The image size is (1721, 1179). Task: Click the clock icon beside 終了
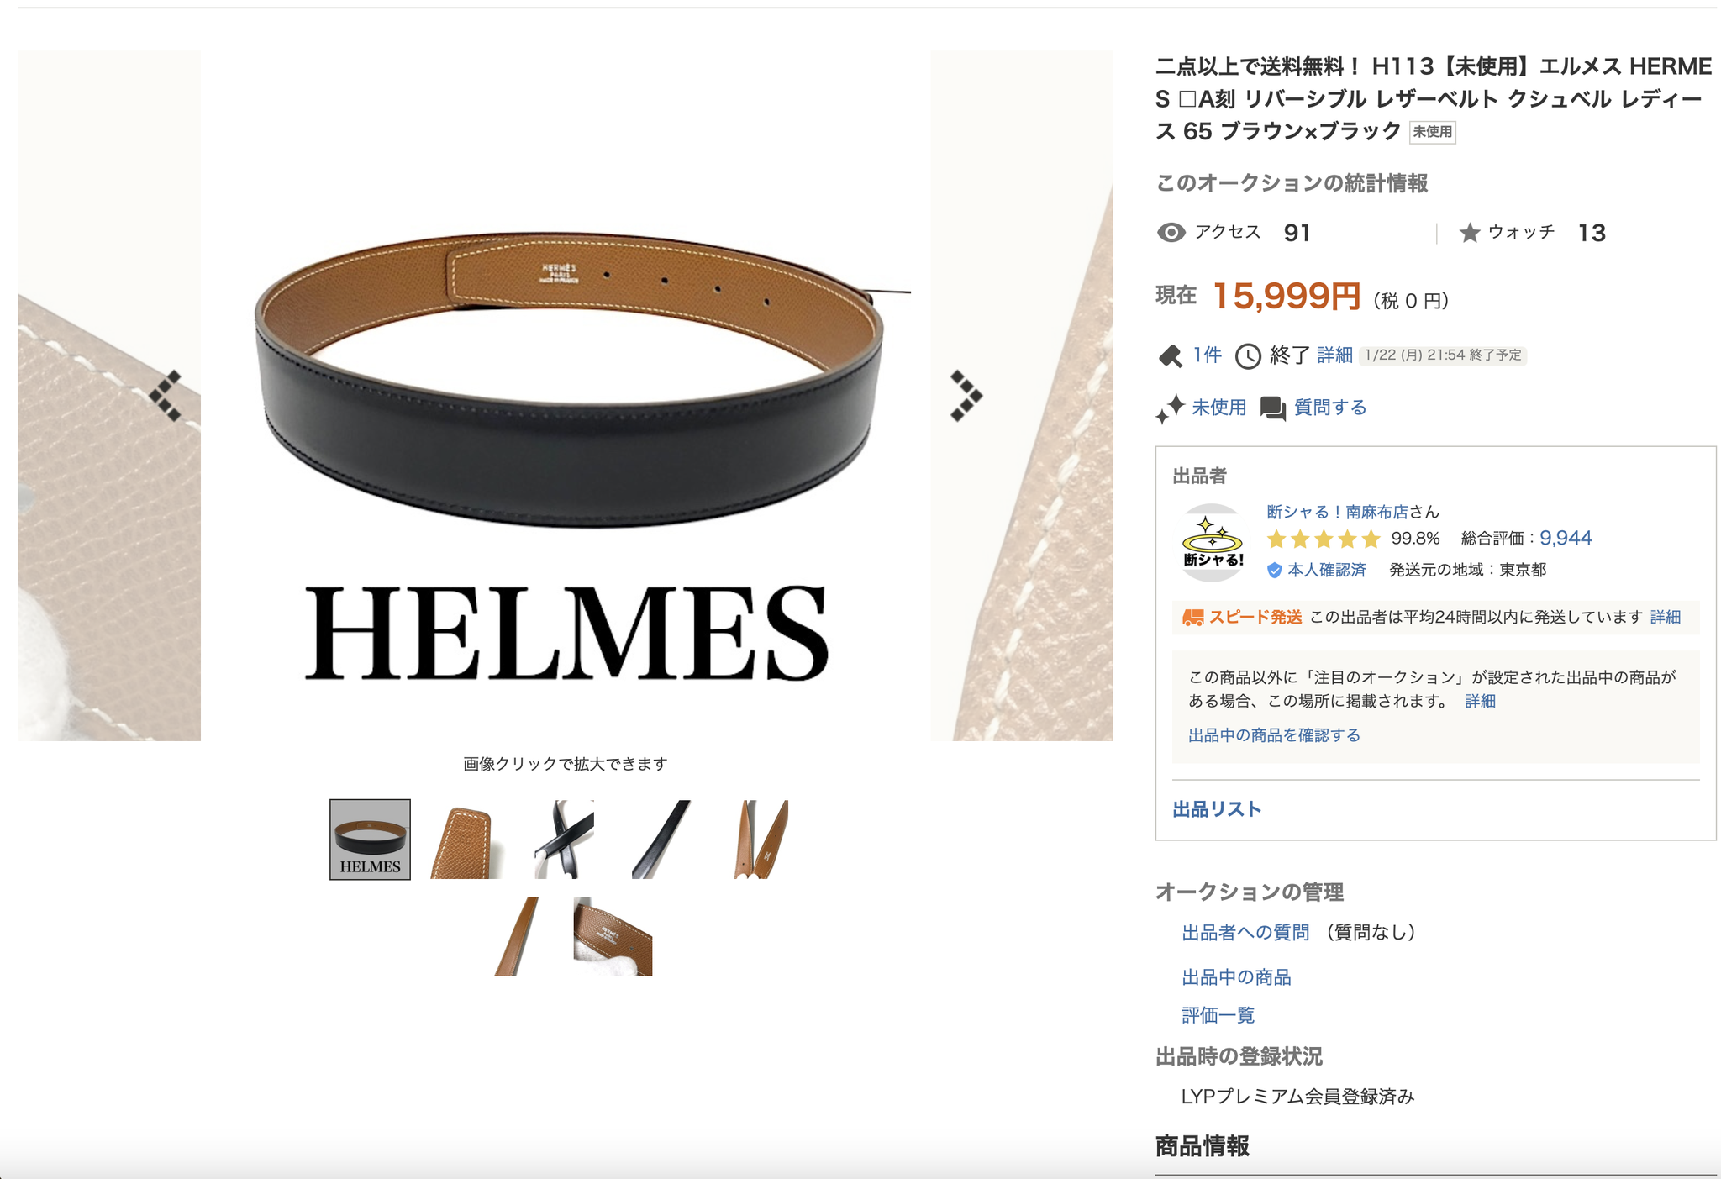[1248, 356]
